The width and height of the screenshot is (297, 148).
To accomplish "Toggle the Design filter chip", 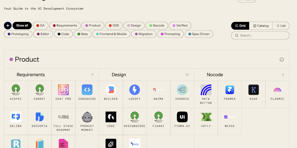I will coord(134,25).
